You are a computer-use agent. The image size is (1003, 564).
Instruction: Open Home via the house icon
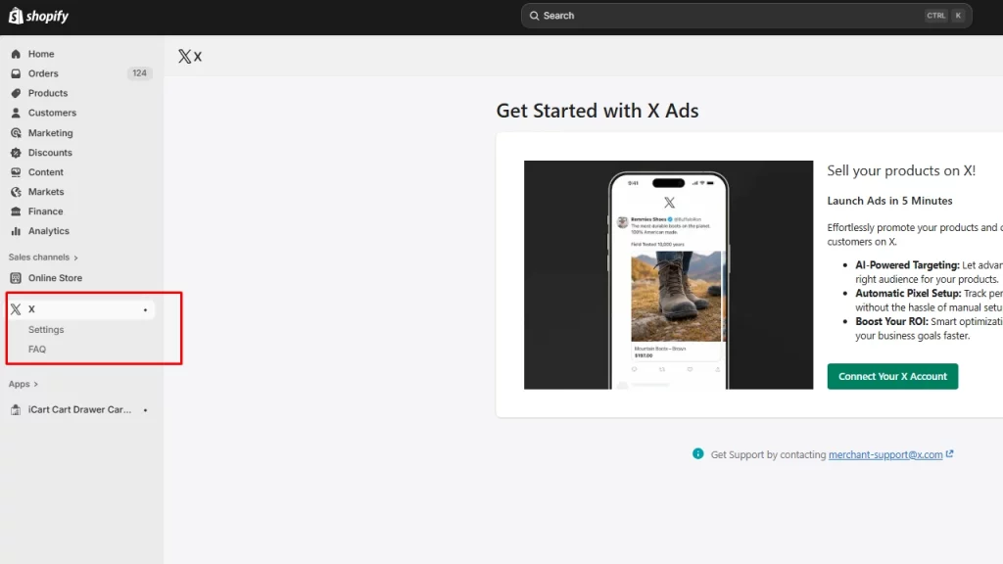(x=16, y=54)
